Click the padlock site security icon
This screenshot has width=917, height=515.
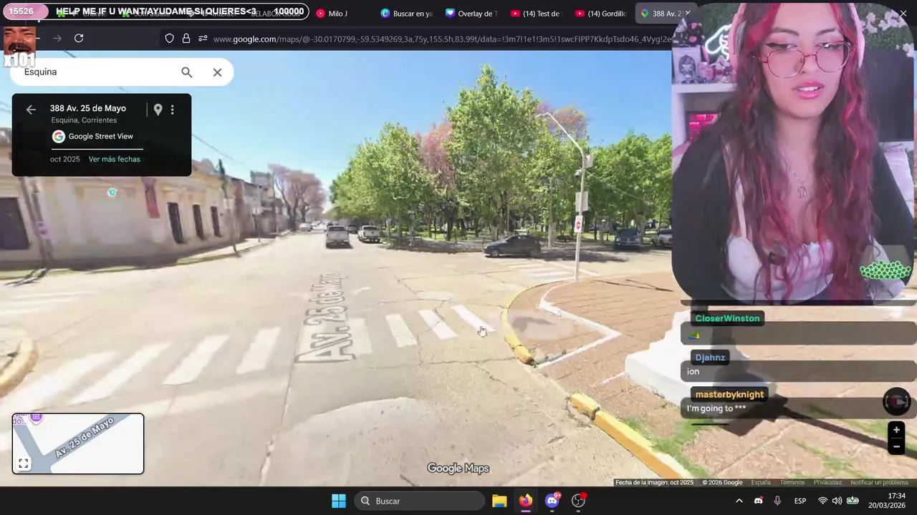(186, 39)
